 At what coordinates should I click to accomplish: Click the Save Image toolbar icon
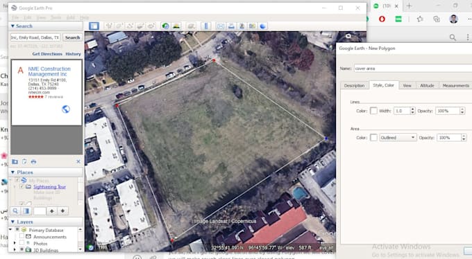[x=242, y=26]
